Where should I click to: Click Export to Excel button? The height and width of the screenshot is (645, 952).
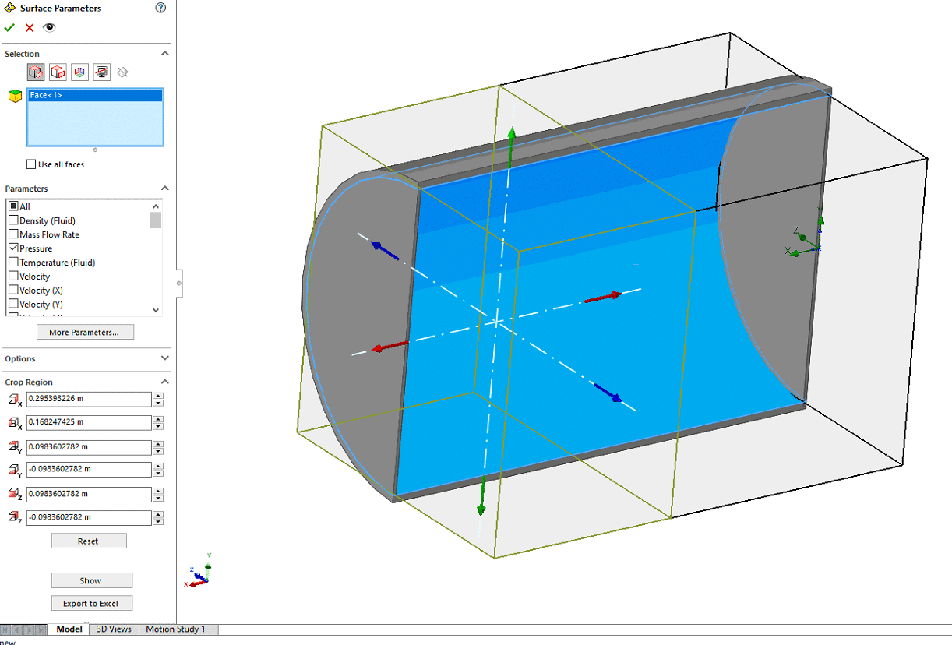click(x=91, y=604)
